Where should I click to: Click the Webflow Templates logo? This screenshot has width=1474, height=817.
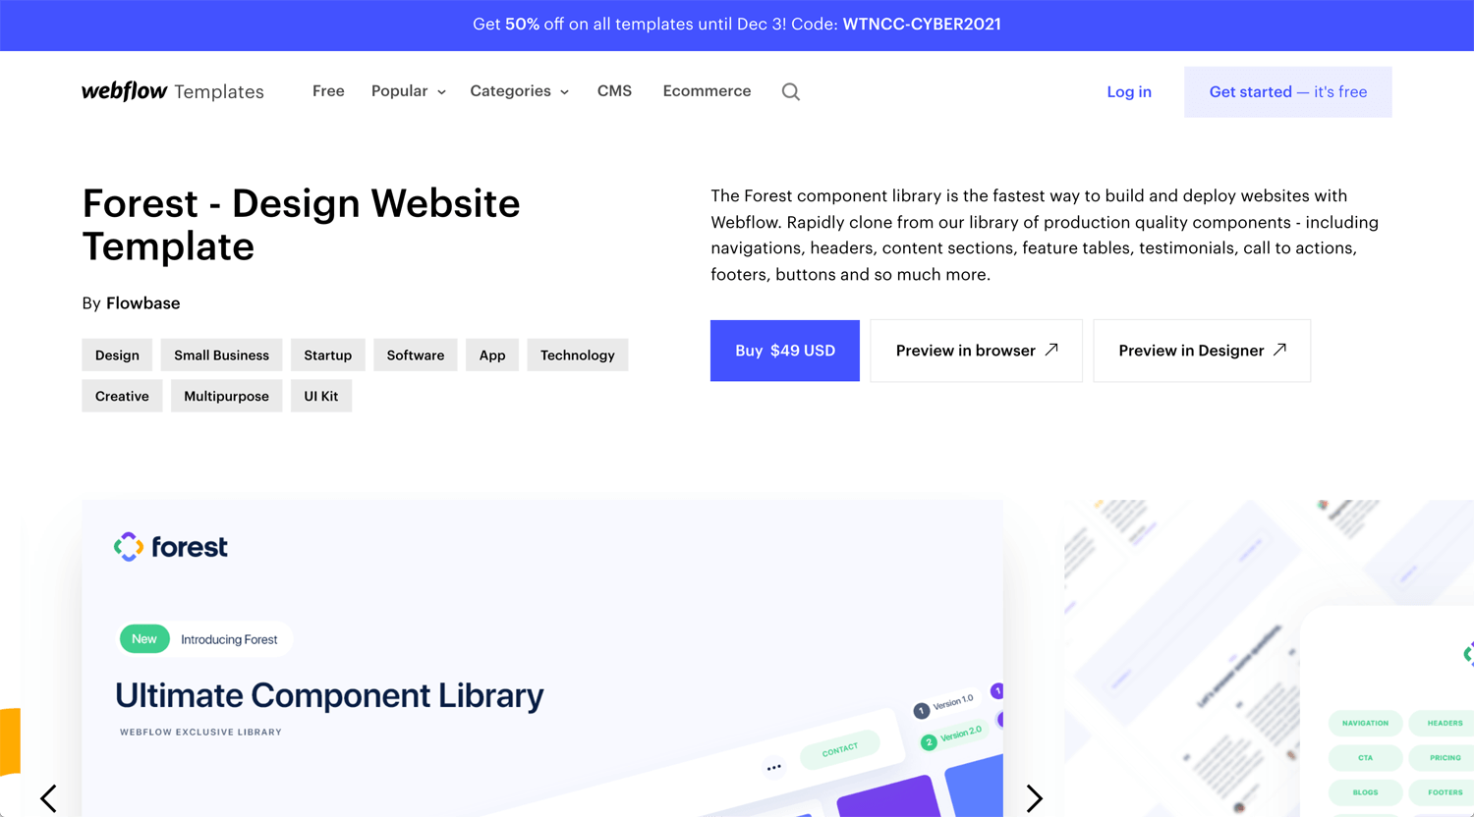tap(173, 91)
